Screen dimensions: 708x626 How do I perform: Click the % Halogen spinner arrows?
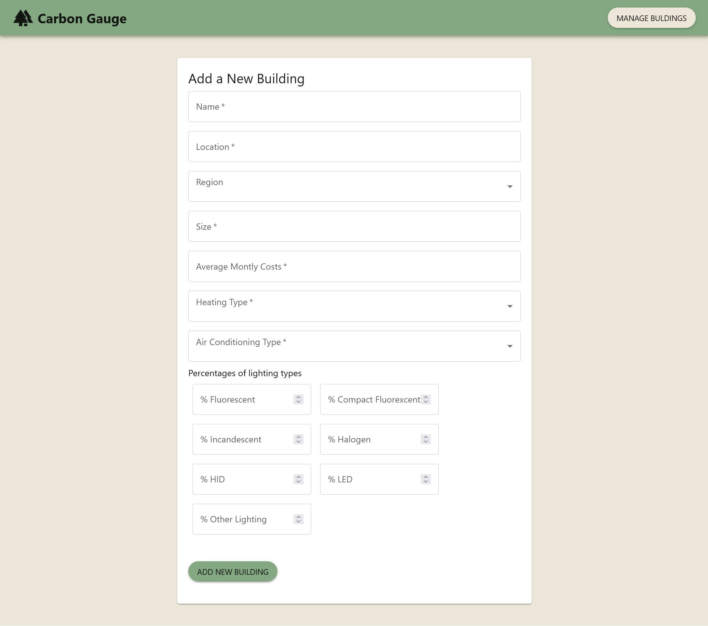click(x=426, y=439)
